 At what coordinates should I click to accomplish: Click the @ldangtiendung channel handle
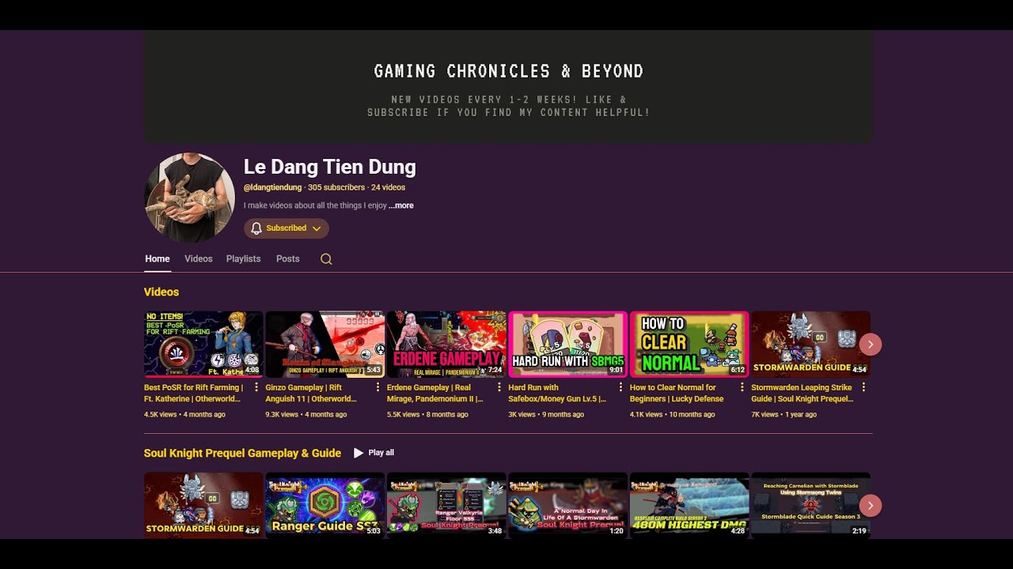click(x=273, y=187)
